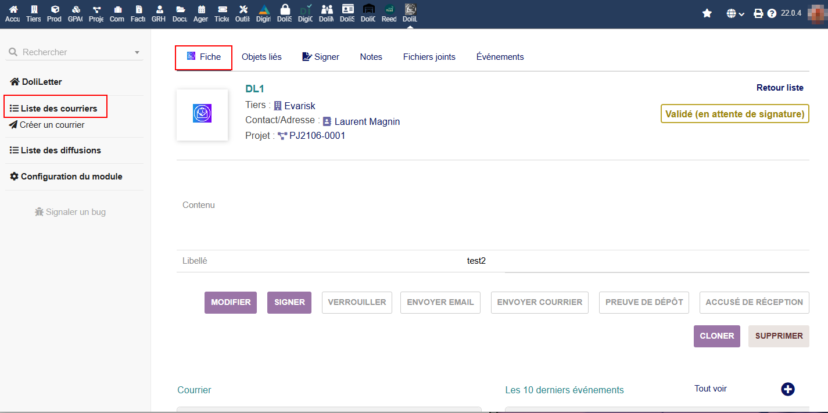The height and width of the screenshot is (413, 828).
Task: Switch to the Fichiers joints tab
Action: pyautogui.click(x=429, y=57)
